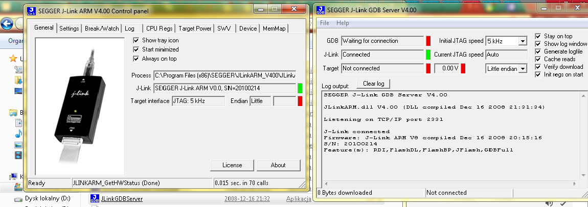Screen dimensions: 588x207
Task: Click the Clear log button
Action: click(373, 83)
